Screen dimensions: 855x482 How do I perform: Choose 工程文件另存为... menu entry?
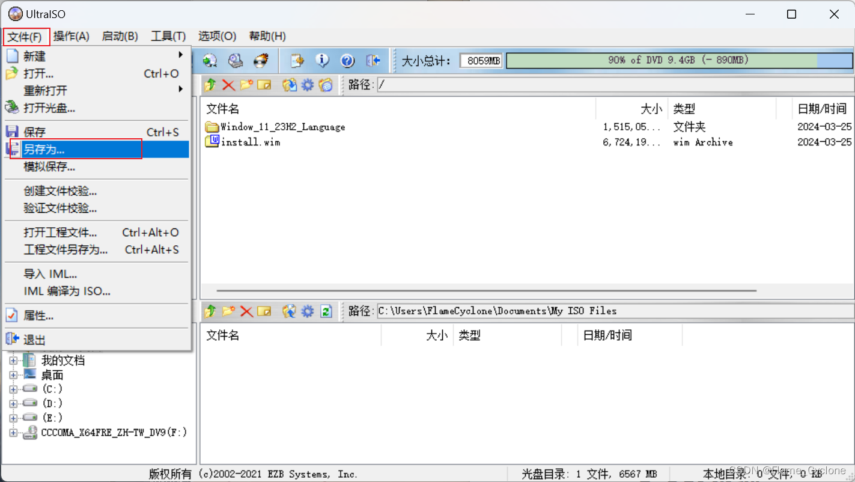click(97, 249)
